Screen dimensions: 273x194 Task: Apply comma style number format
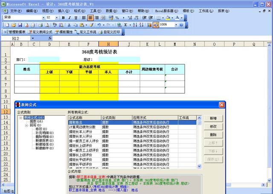123,17
